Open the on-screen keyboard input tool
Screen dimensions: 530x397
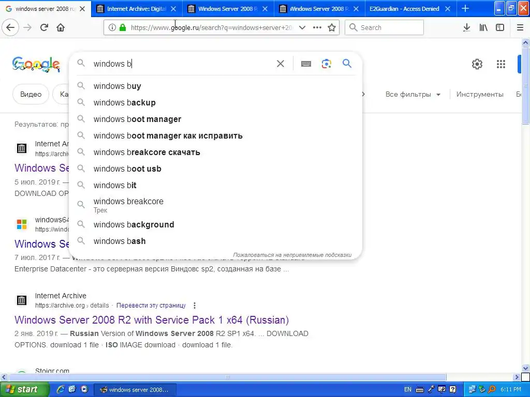pyautogui.click(x=306, y=64)
